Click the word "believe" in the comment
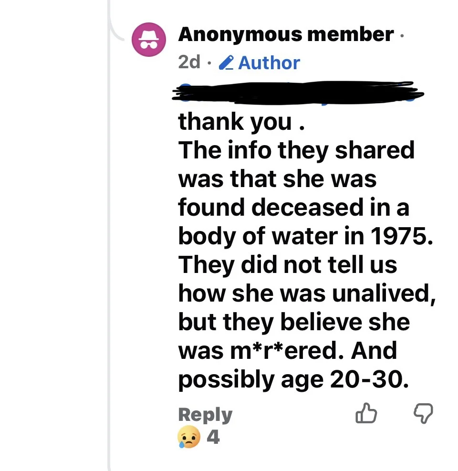 (321, 323)
